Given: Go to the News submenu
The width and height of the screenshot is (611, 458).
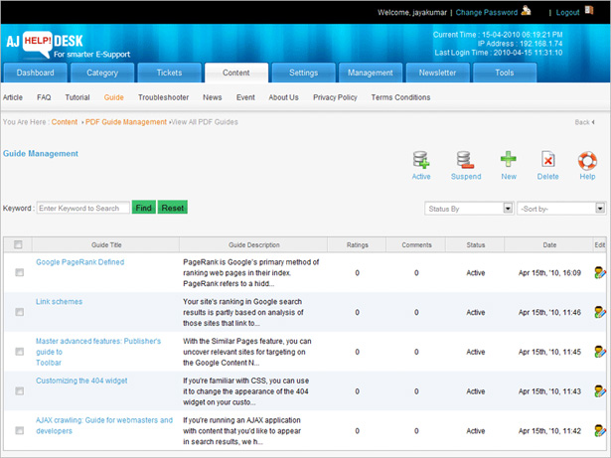Looking at the screenshot, I should coord(212,97).
